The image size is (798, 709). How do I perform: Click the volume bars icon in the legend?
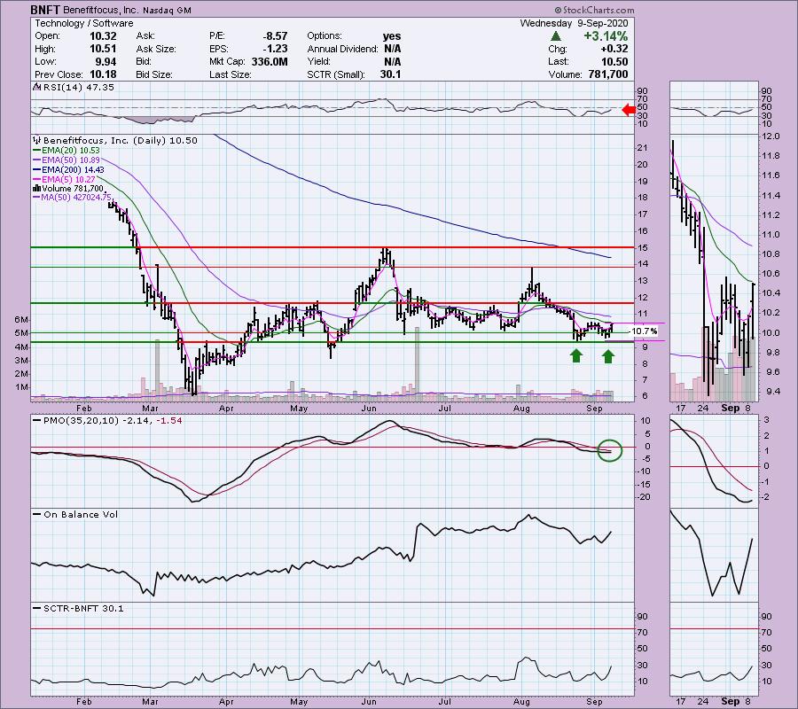pos(36,189)
